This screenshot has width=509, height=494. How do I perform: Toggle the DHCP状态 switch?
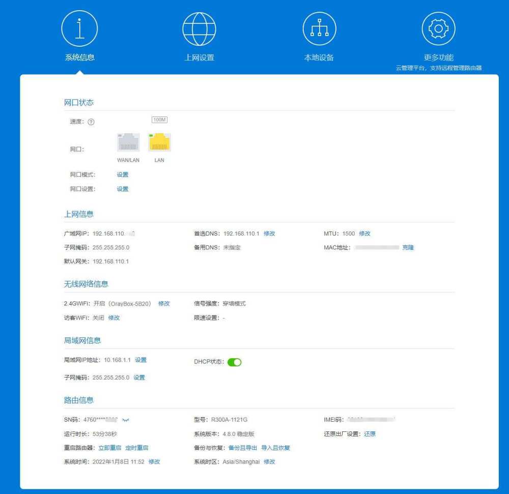point(234,362)
